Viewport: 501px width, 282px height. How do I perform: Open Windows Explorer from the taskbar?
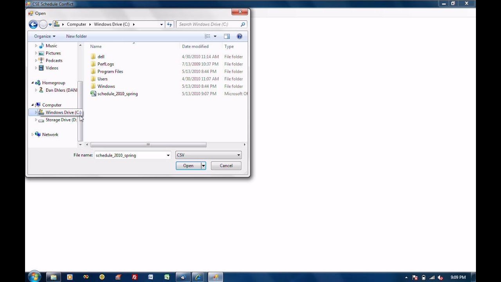tap(54, 277)
